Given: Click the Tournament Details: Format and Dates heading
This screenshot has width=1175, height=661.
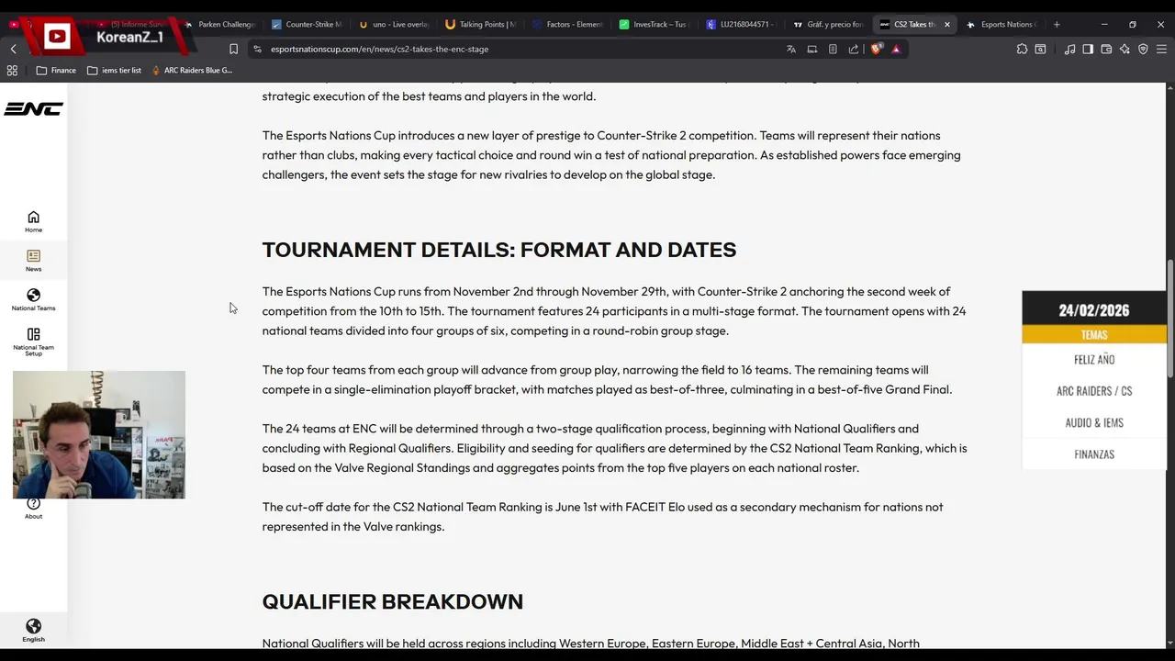Looking at the screenshot, I should [x=499, y=250].
